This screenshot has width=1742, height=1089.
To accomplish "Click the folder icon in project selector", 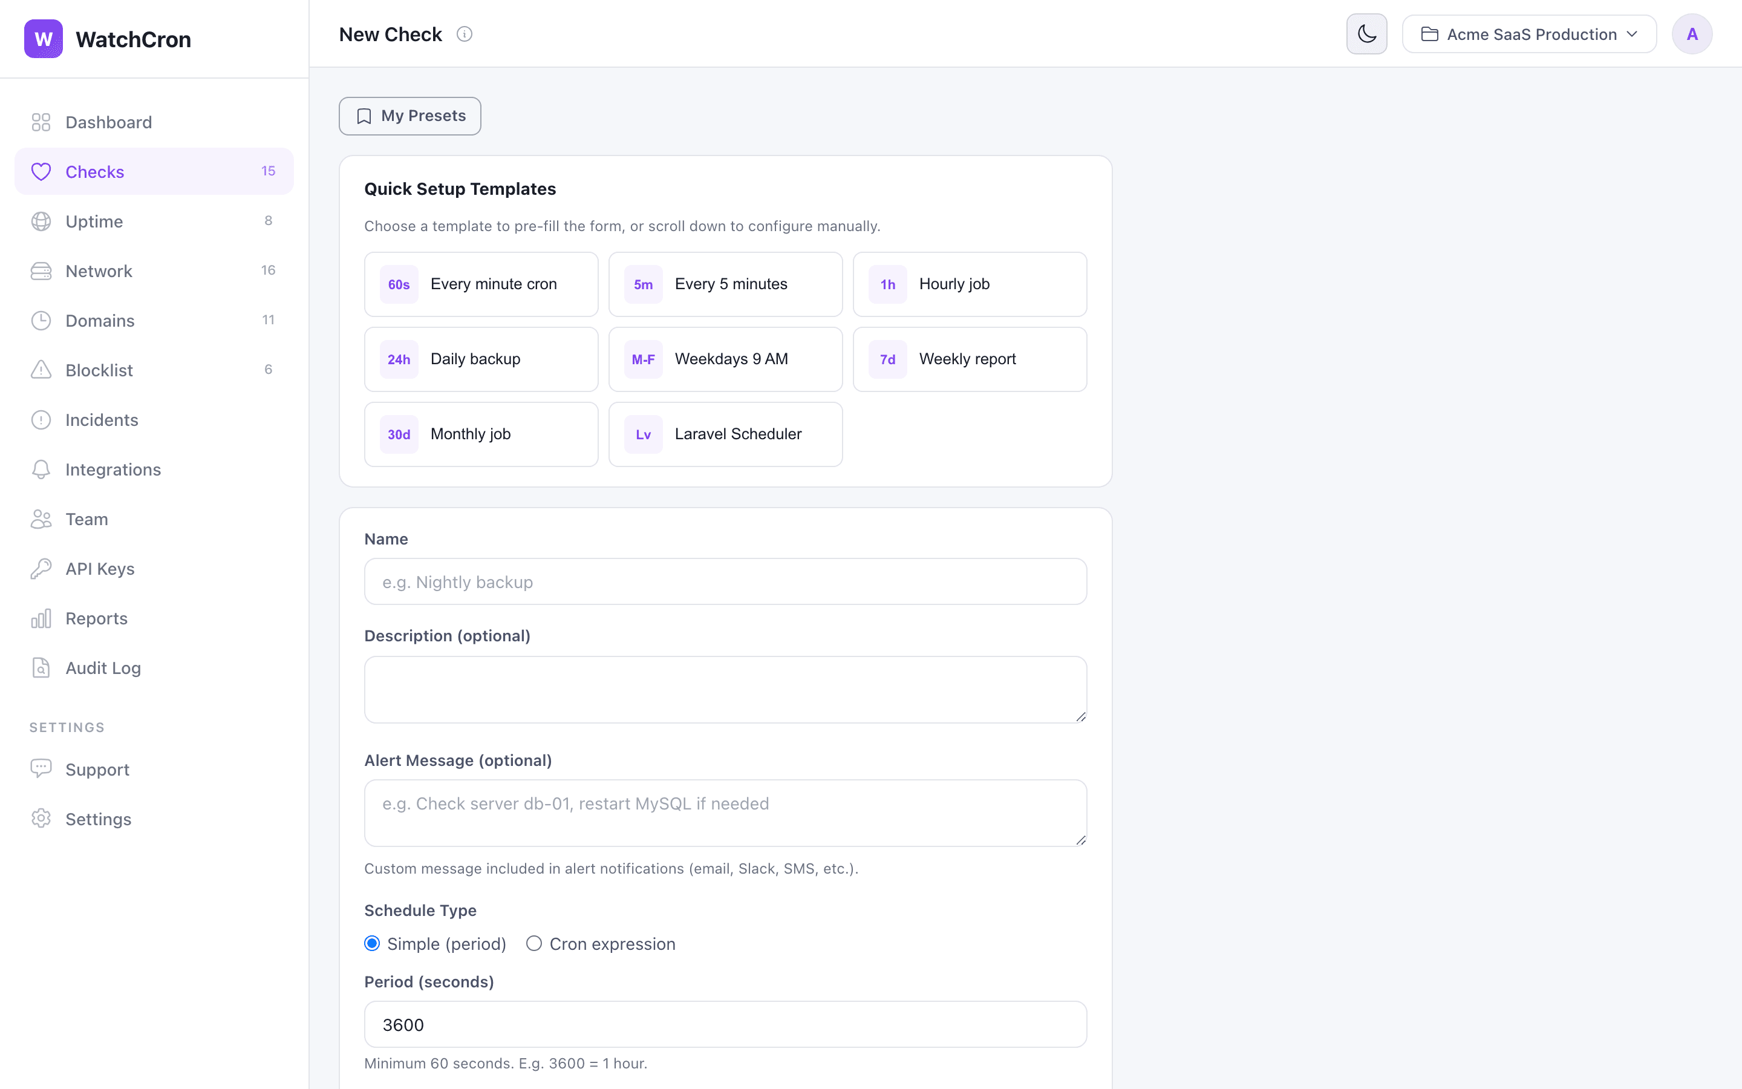I will point(1430,34).
